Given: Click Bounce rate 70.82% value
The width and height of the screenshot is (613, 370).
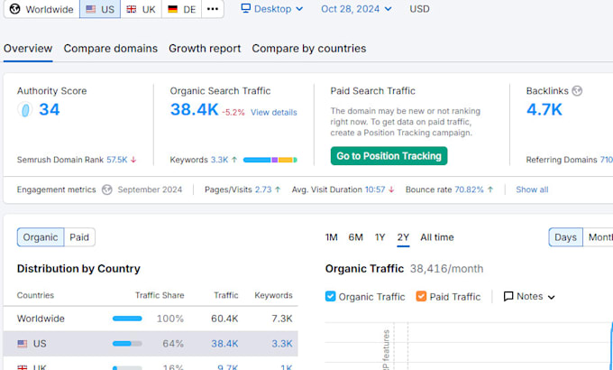Looking at the screenshot, I should [x=469, y=190].
